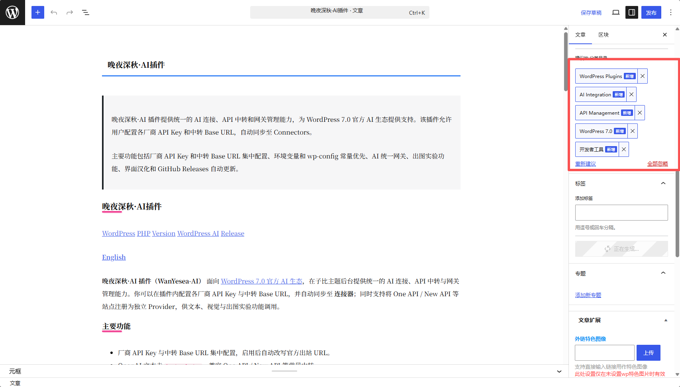
Task: Add the WordPress Plugins category
Action: coord(606,76)
